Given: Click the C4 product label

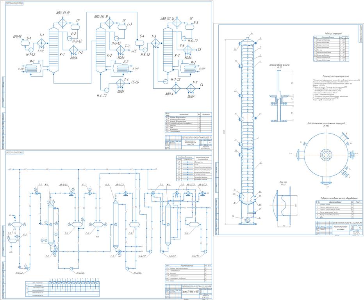Looking at the screenshot, I should 202,86.
